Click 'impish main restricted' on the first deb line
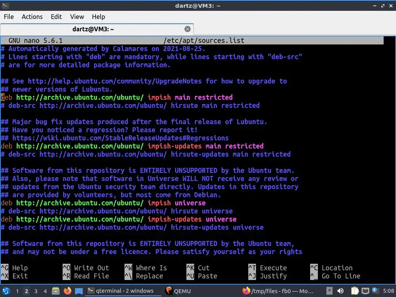396x297 pixels. [x=190, y=97]
